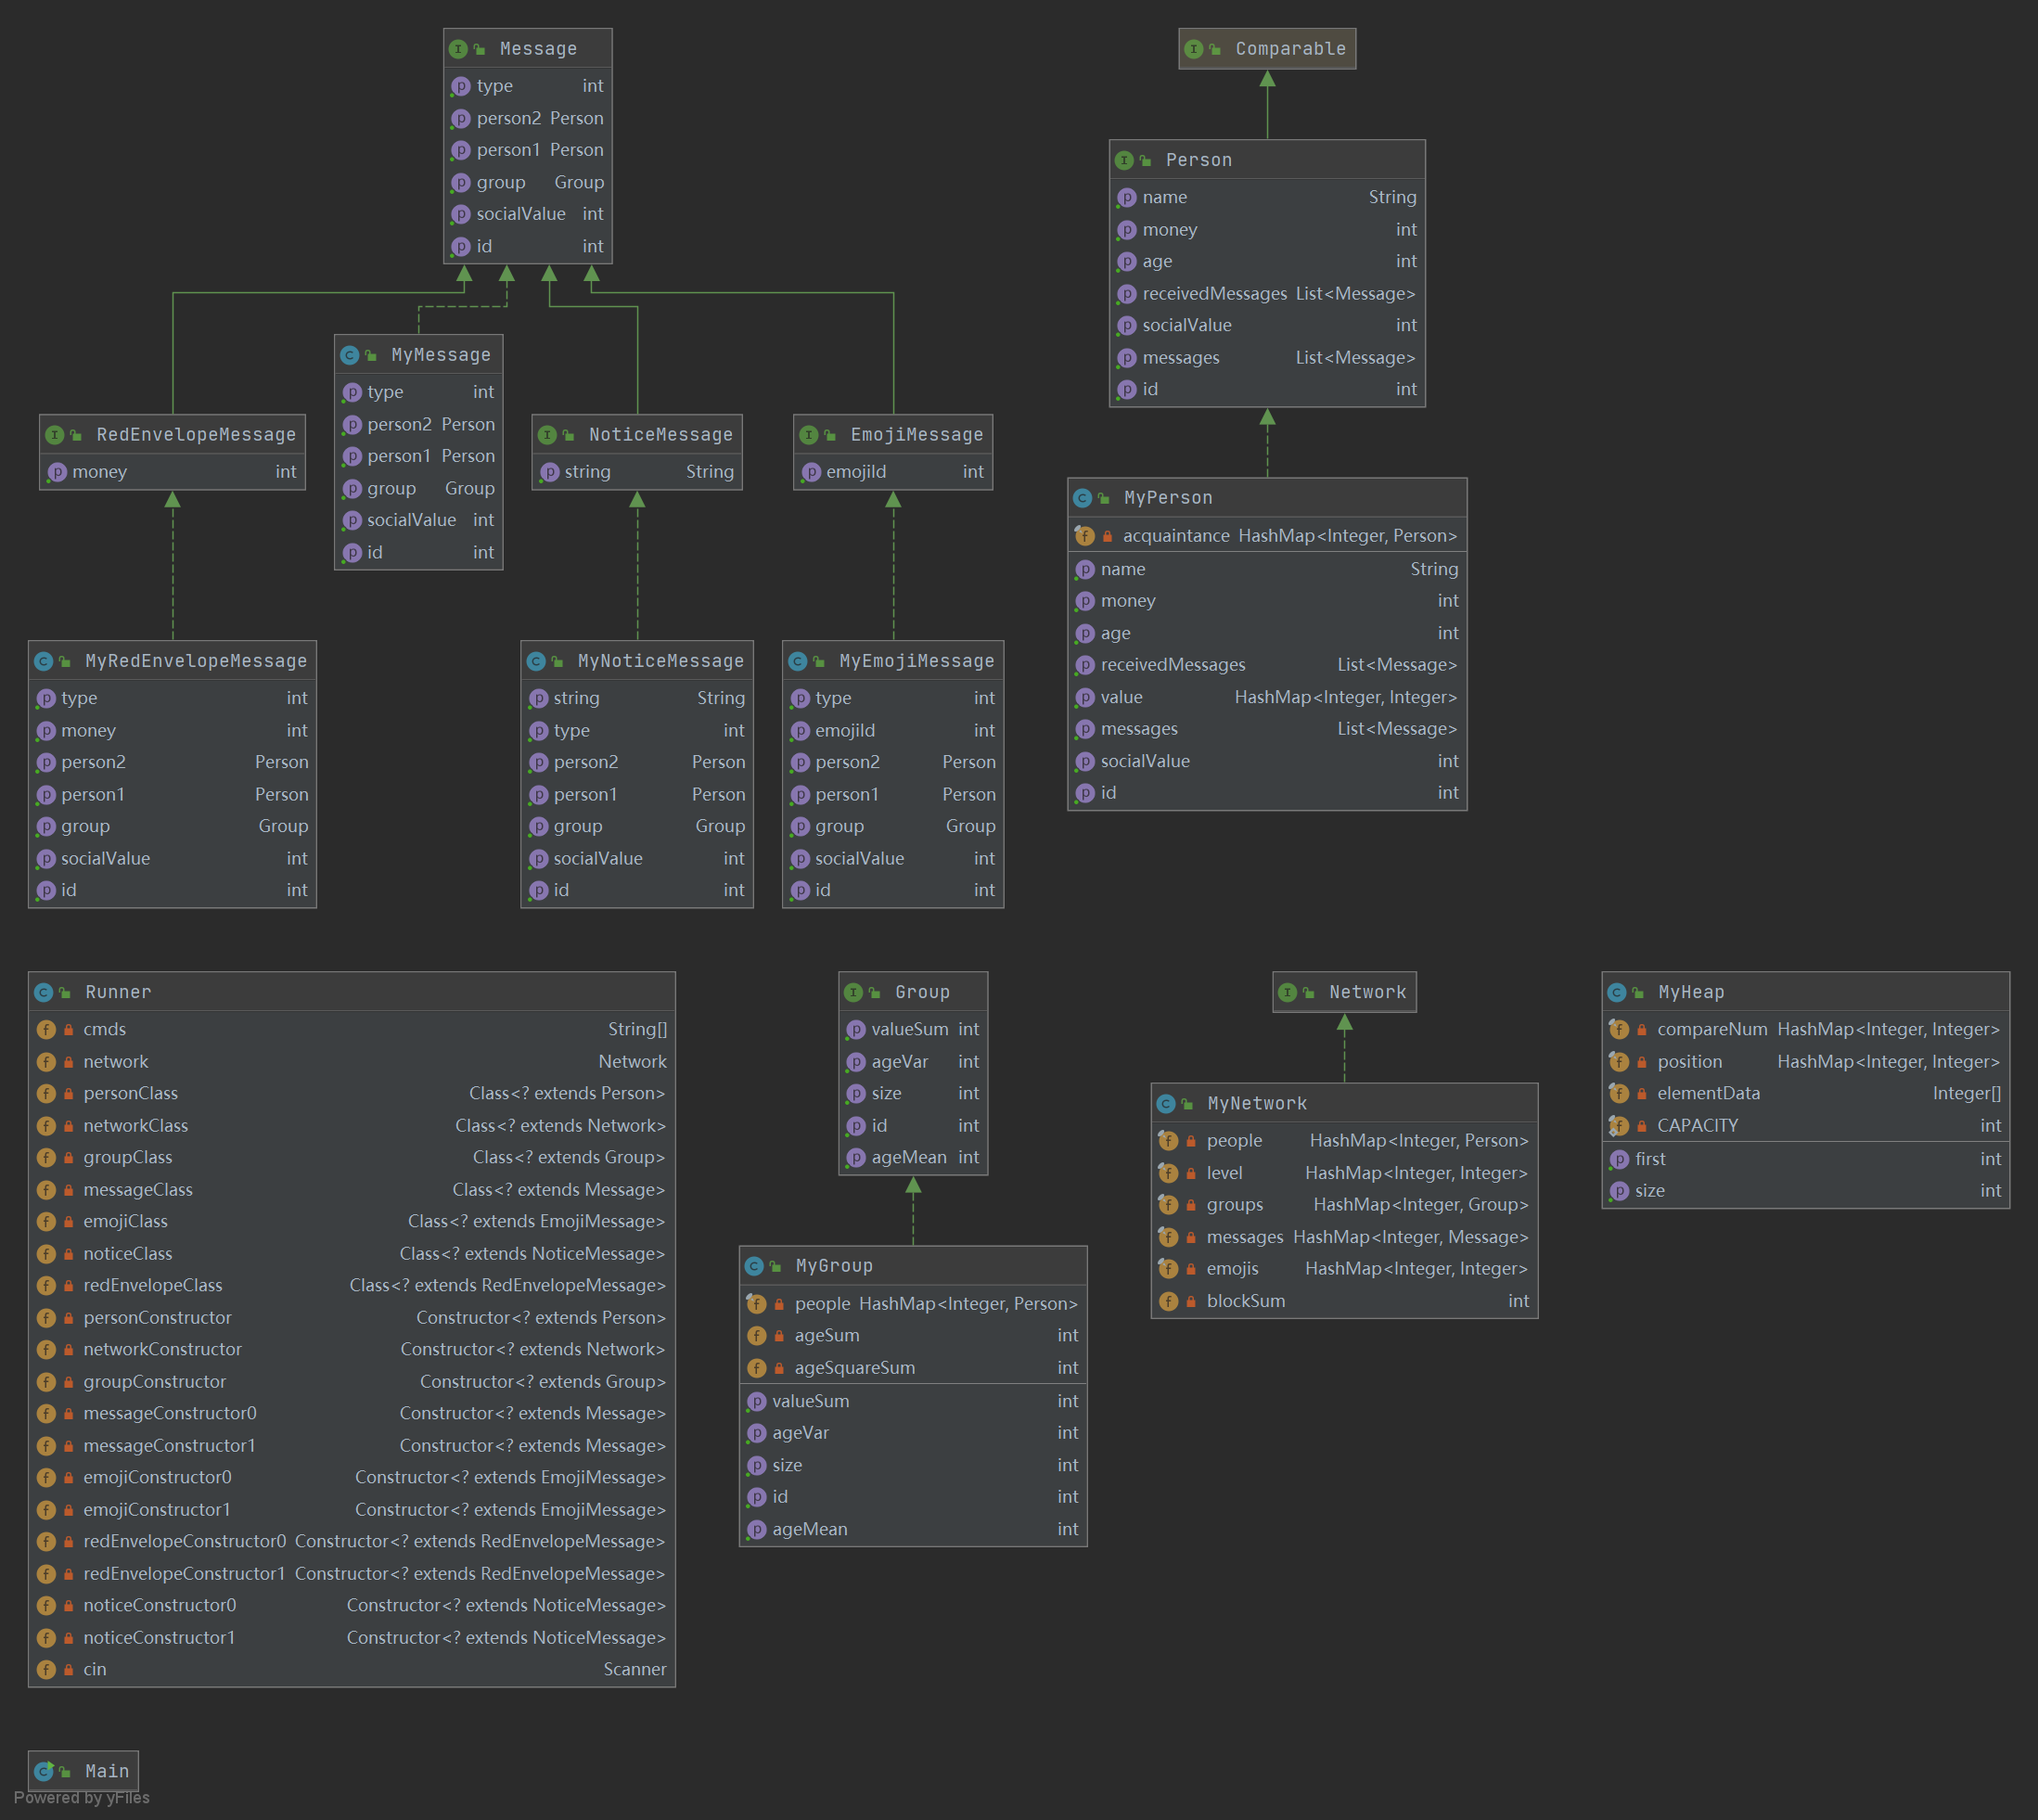Image resolution: width=2038 pixels, height=1820 pixels.
Task: Click the field icon beside acquaintance in MyPerson
Action: 1084,536
